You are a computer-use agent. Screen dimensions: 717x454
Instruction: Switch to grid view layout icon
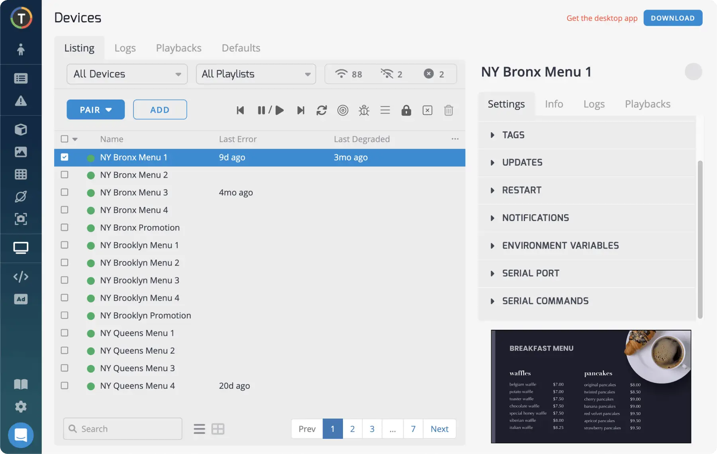pyautogui.click(x=218, y=429)
